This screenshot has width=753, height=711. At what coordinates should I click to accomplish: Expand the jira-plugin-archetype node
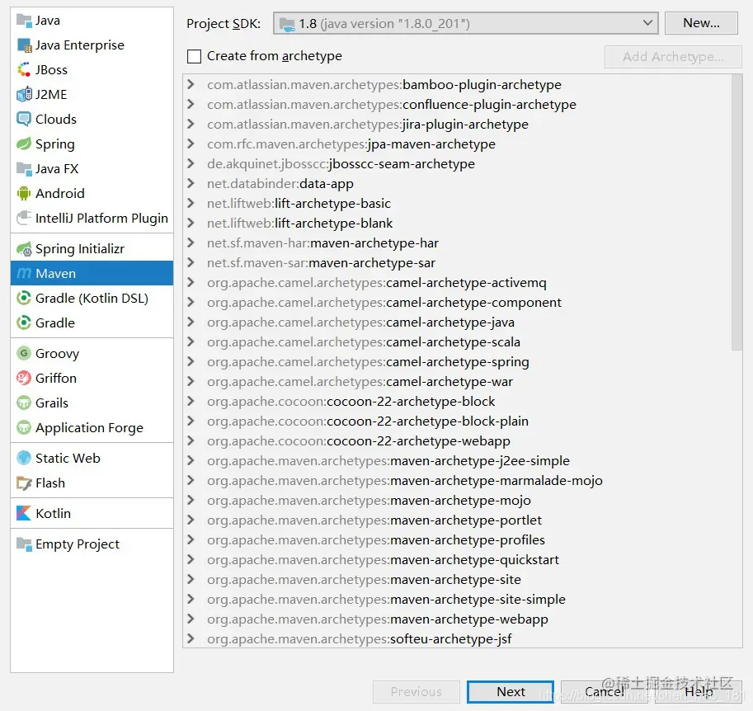point(191,124)
